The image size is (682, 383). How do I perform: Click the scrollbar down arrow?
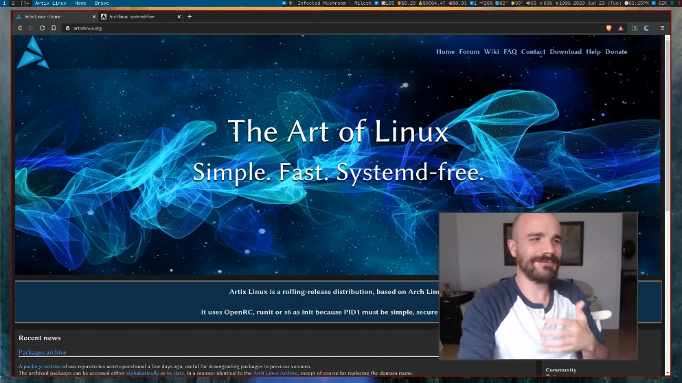[x=668, y=373]
